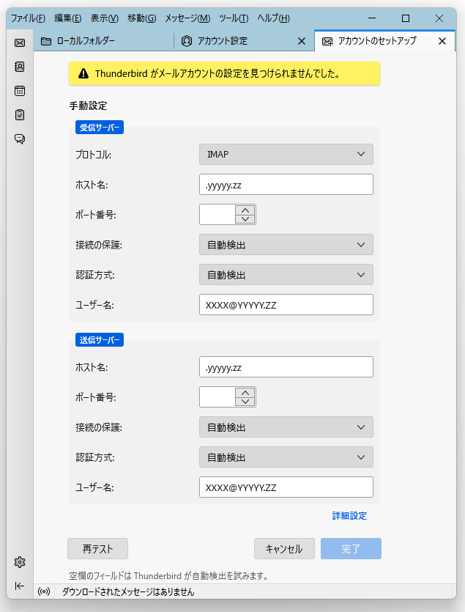
Task: Collapse the spaces toolbar arrow icon
Action: tap(20, 586)
